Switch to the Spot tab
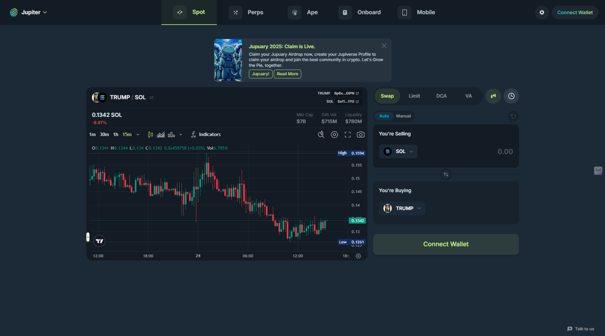Image resolution: width=605 pixels, height=336 pixels. [189, 12]
